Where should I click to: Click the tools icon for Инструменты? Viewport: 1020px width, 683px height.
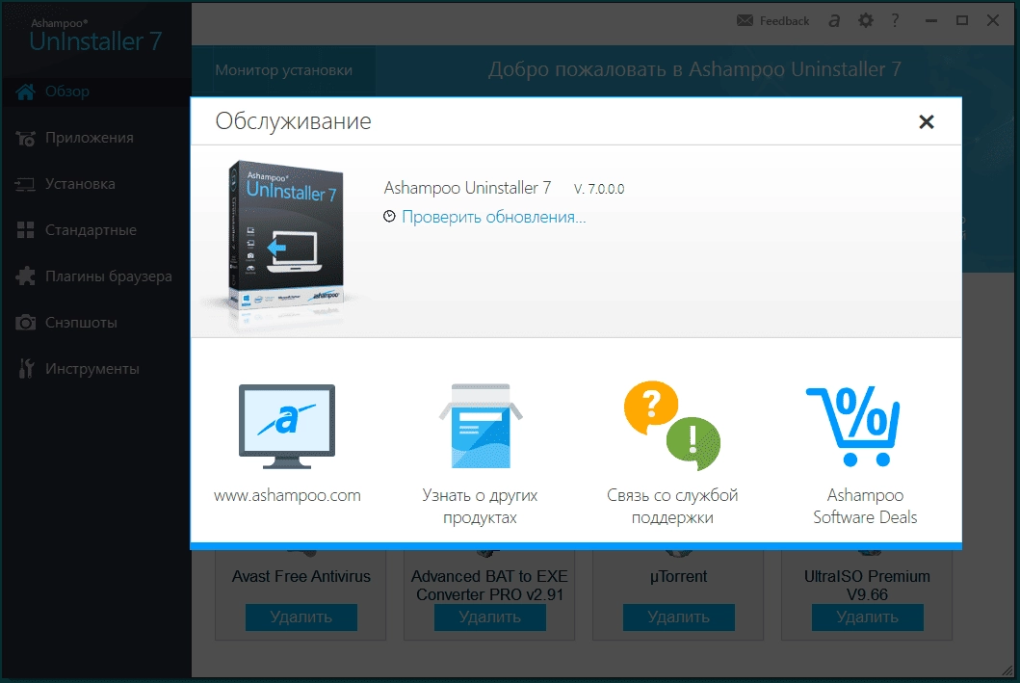pos(25,369)
